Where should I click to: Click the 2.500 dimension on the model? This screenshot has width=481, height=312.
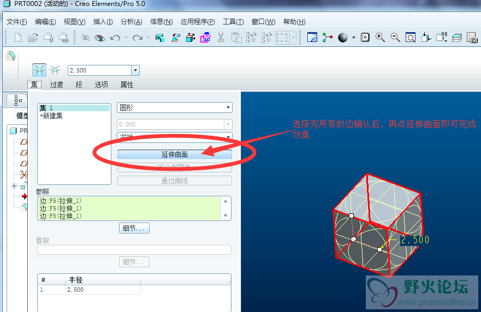pos(415,239)
